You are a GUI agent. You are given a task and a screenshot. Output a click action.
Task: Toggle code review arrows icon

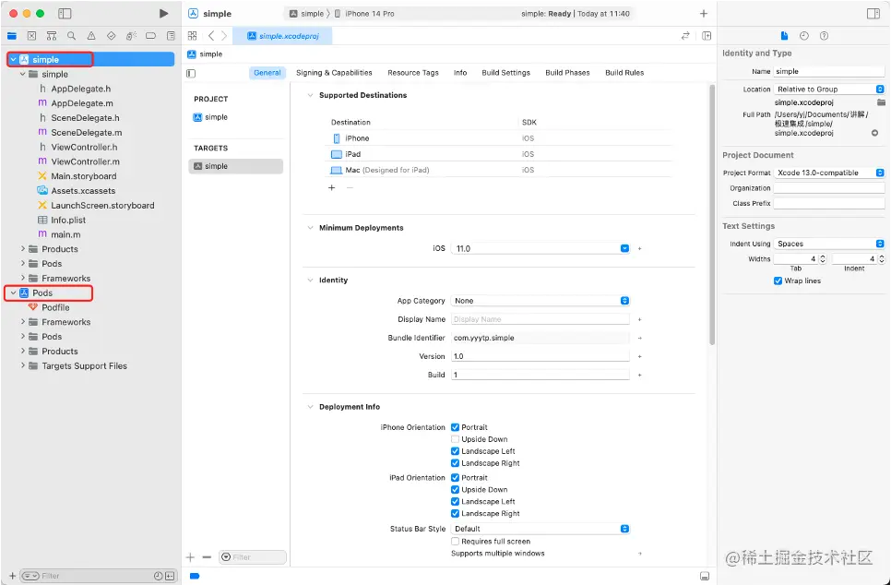coord(686,36)
